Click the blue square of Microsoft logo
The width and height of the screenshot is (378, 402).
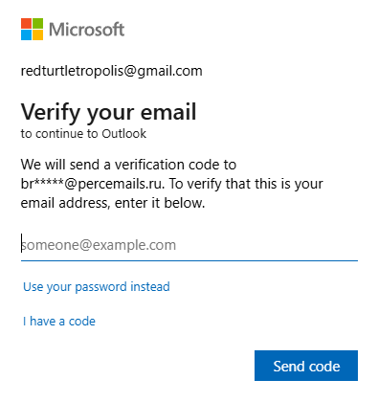26,34
